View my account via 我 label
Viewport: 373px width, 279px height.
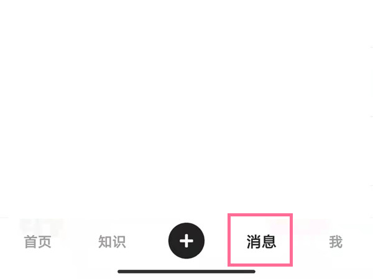(x=336, y=242)
